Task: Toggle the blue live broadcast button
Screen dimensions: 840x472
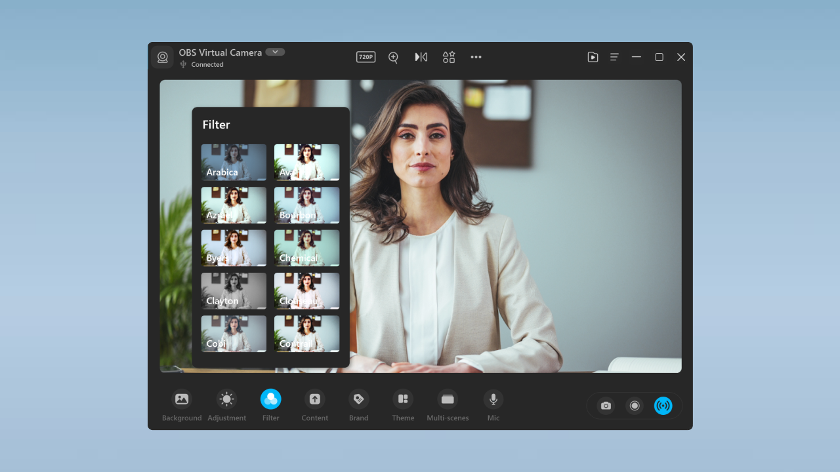Action: [663, 406]
